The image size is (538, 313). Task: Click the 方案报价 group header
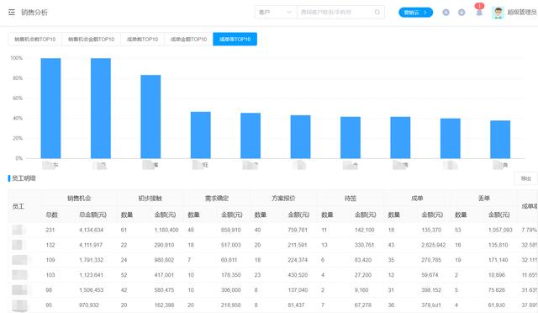click(x=283, y=199)
